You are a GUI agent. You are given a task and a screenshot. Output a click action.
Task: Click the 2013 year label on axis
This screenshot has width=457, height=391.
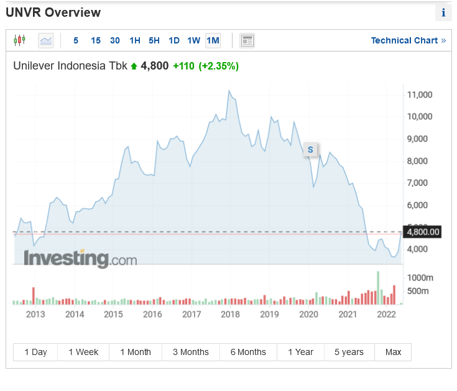coord(35,314)
